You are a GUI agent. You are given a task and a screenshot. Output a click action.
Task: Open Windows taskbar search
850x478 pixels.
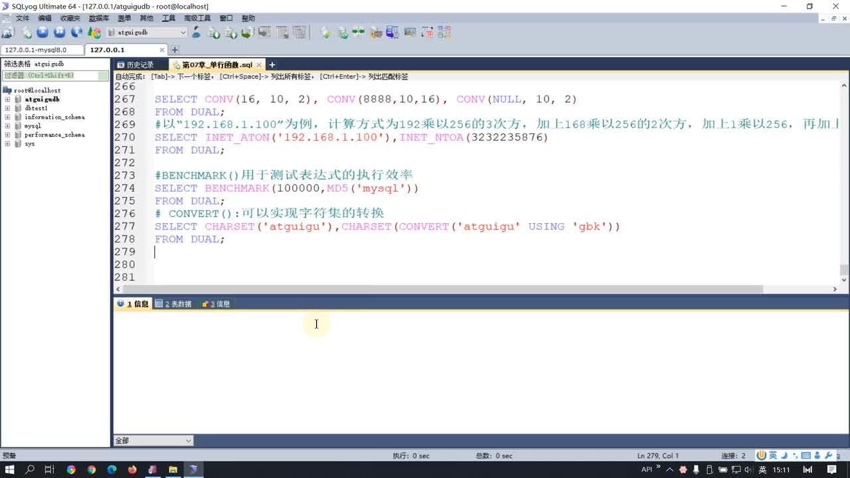tap(30, 469)
